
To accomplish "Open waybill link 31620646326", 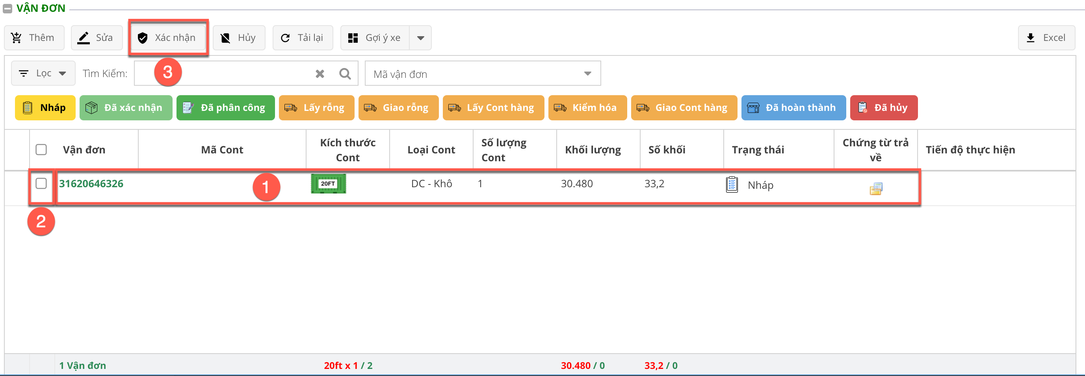I will point(91,184).
